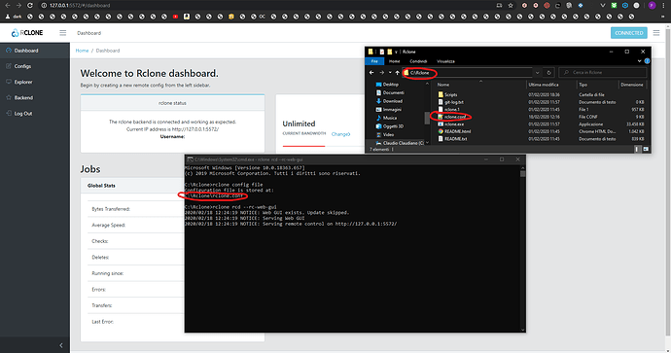Click the Change bandwidth link
The height and width of the screenshot is (353, 671).
pos(340,134)
